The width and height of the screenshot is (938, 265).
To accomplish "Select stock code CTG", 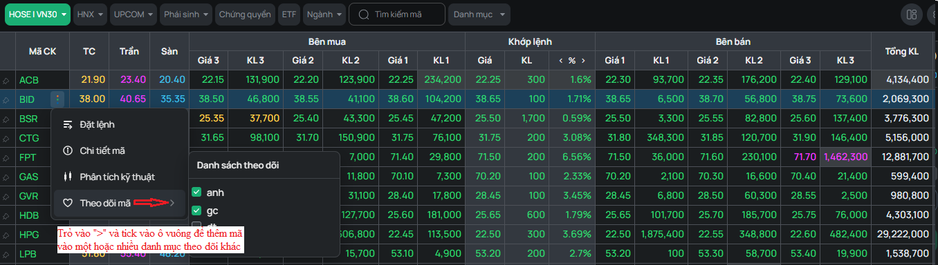I will [29, 138].
